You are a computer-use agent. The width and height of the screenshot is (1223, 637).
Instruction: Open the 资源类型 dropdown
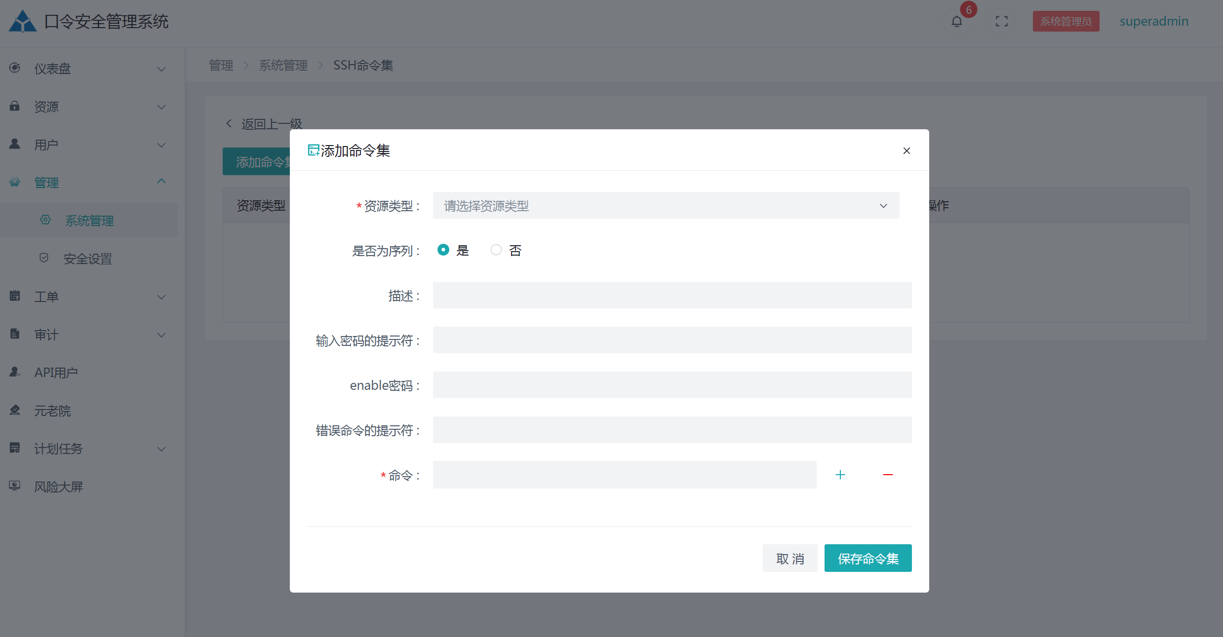click(x=666, y=206)
